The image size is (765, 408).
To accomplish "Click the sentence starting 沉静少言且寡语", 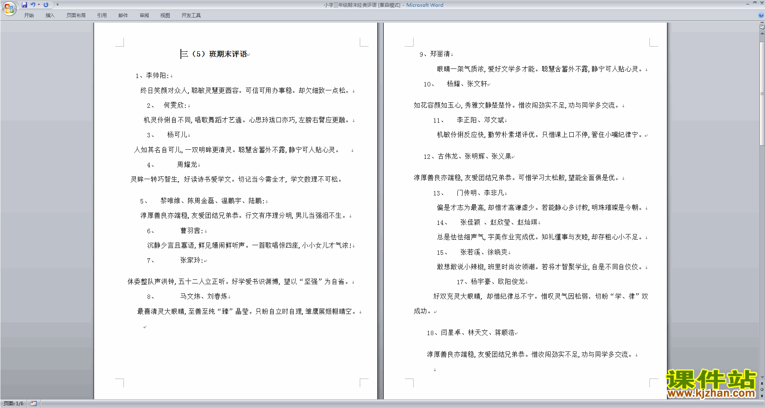I will 250,246.
